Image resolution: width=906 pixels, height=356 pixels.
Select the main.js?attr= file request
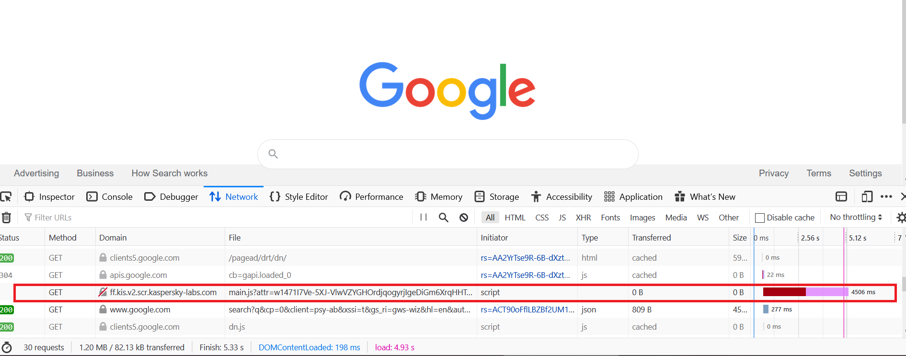[351, 292]
